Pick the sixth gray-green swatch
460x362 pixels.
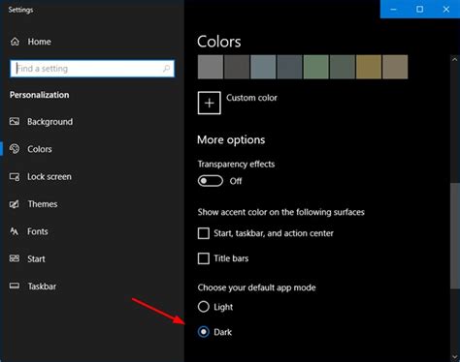click(x=343, y=67)
